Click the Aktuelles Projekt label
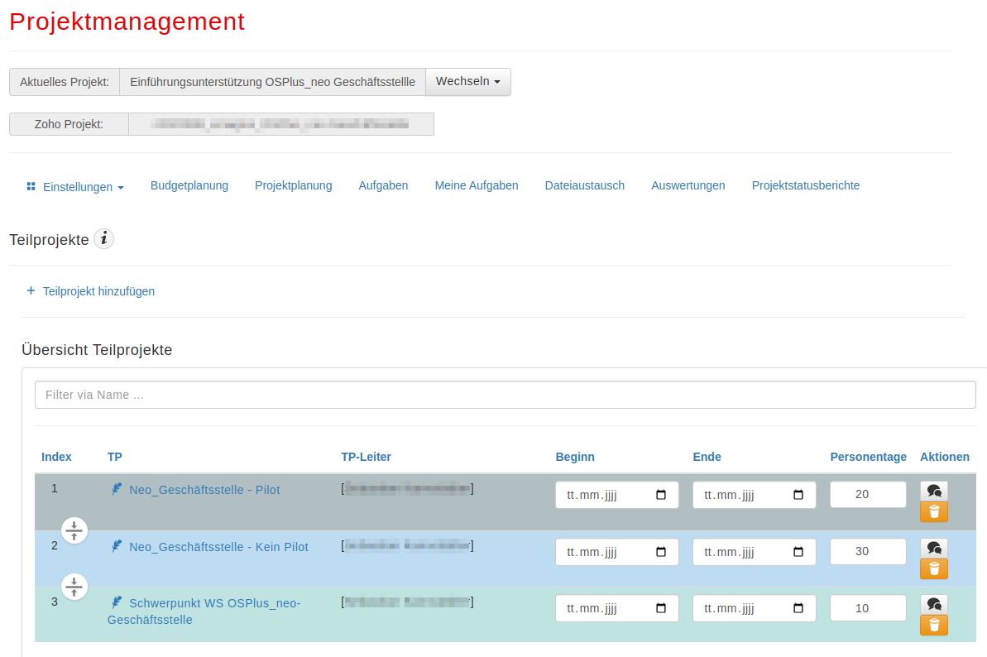The width and height of the screenshot is (987, 657). click(65, 82)
